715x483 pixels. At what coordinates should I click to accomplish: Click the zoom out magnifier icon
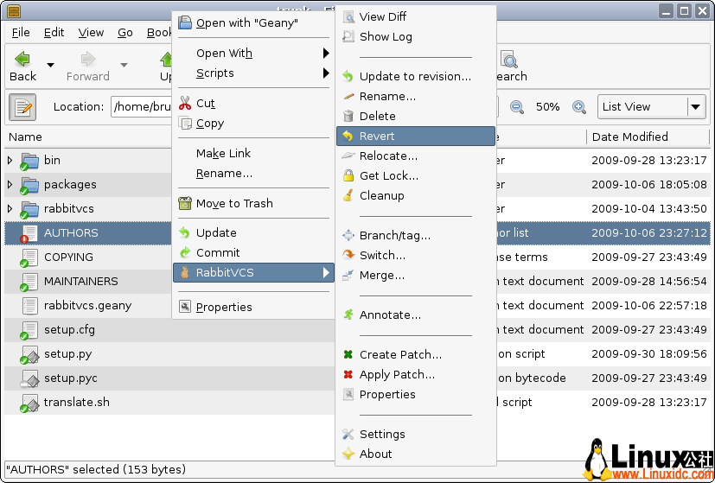click(x=517, y=107)
